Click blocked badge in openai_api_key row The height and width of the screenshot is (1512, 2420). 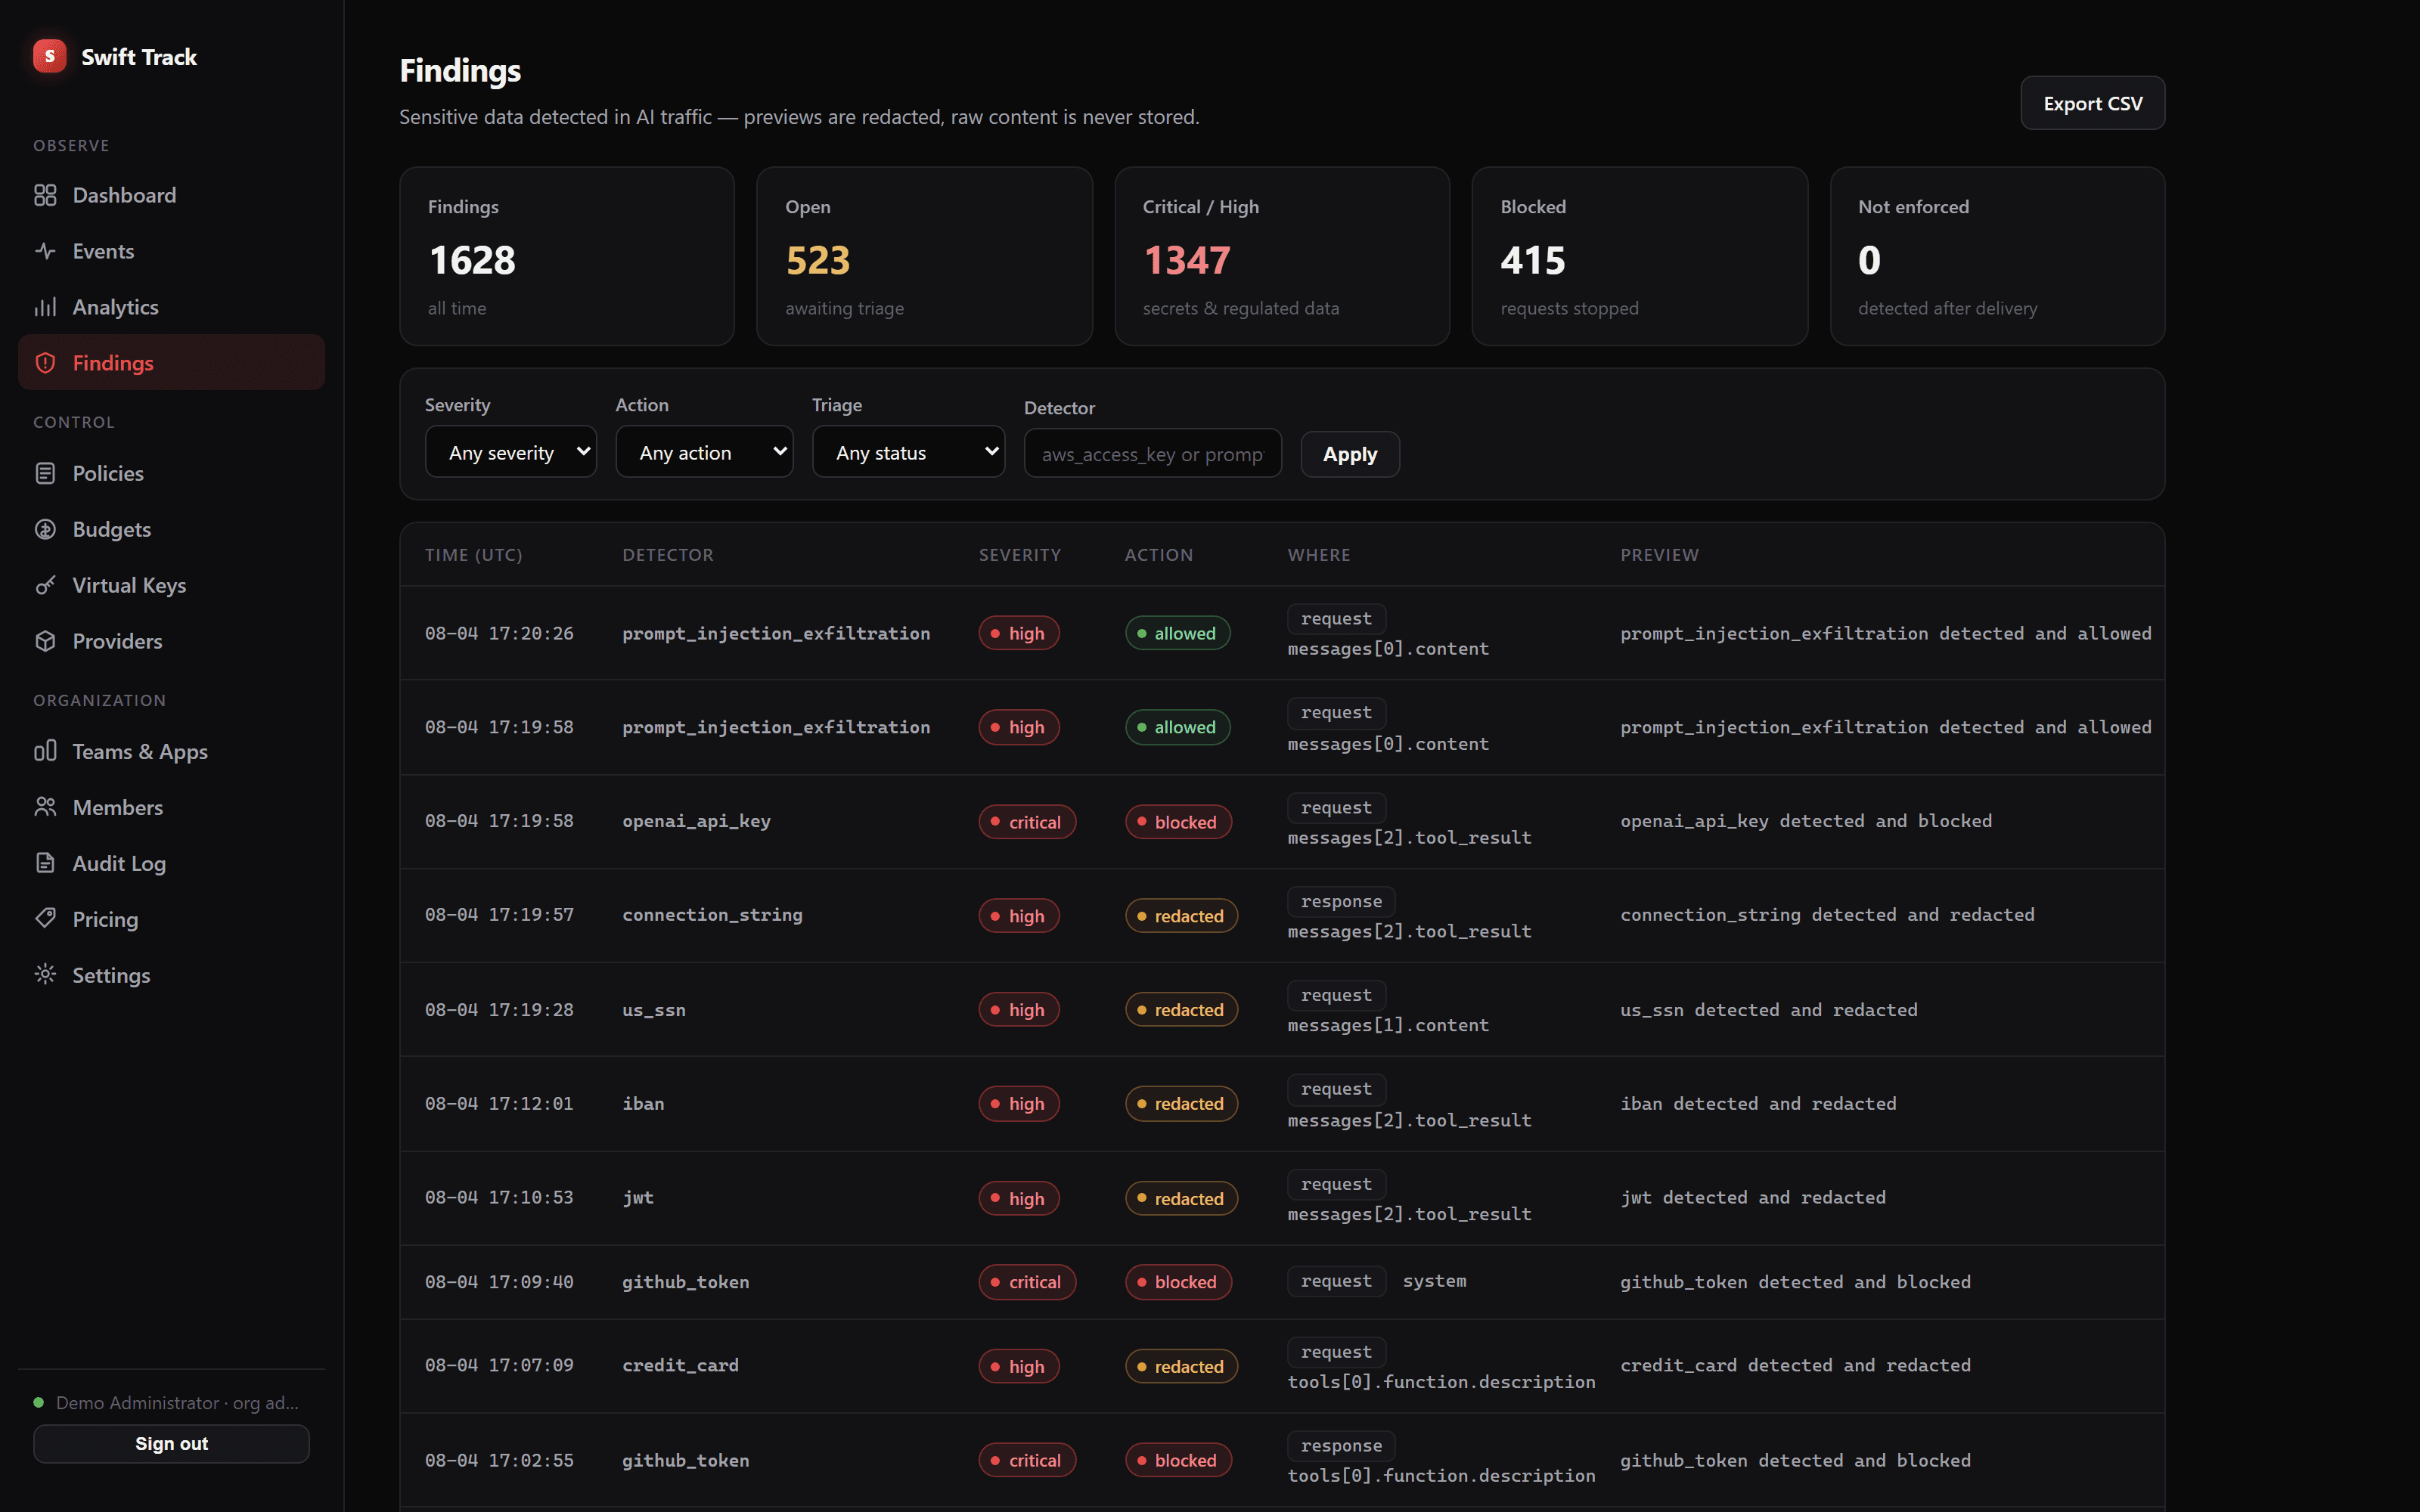(x=1178, y=822)
